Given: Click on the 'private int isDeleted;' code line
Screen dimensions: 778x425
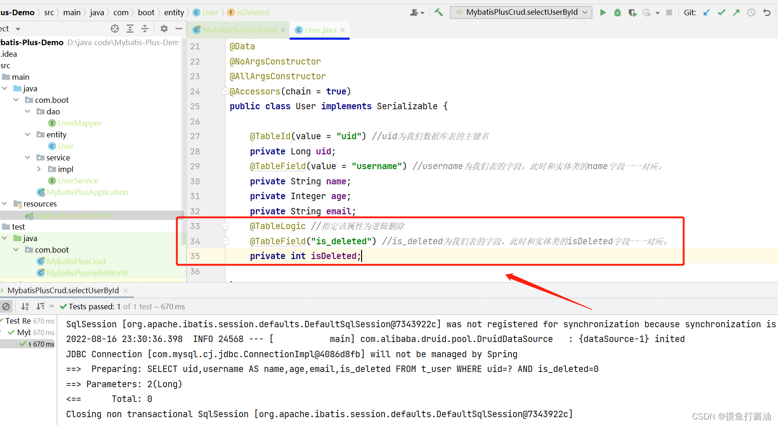Looking at the screenshot, I should point(305,256).
